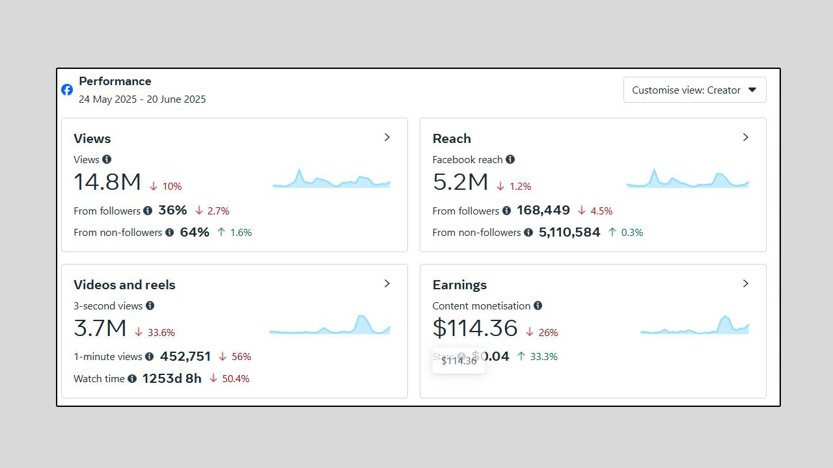
Task: Click the 3.7M 3-second views value
Action: point(100,328)
